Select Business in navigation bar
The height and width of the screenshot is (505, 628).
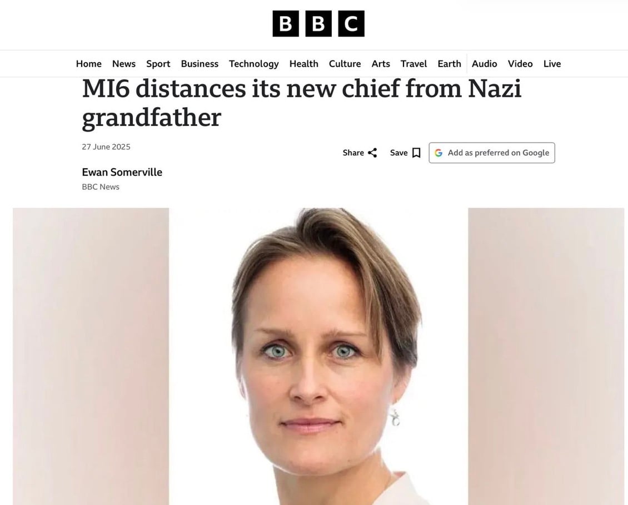point(200,64)
